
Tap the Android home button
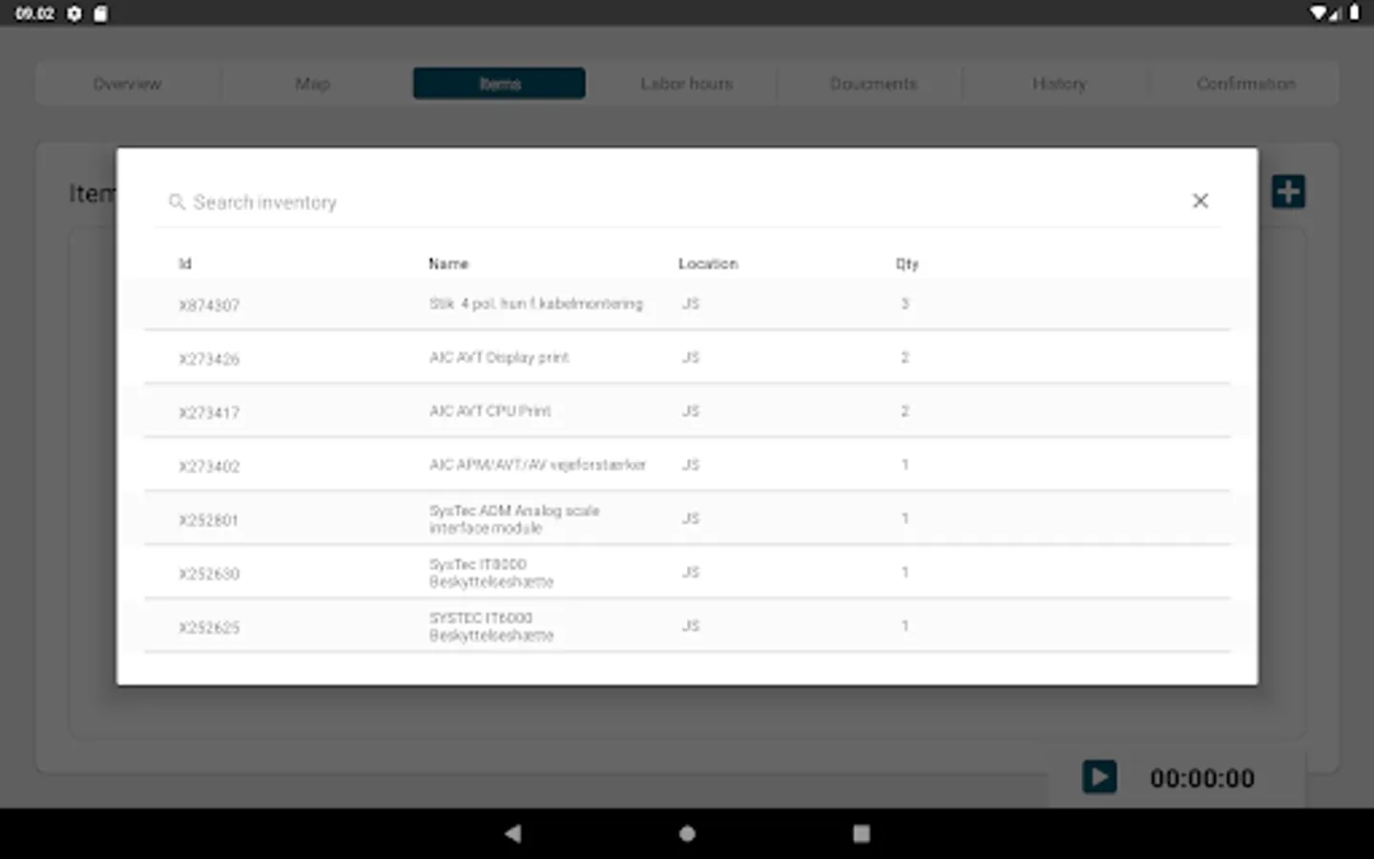[687, 833]
